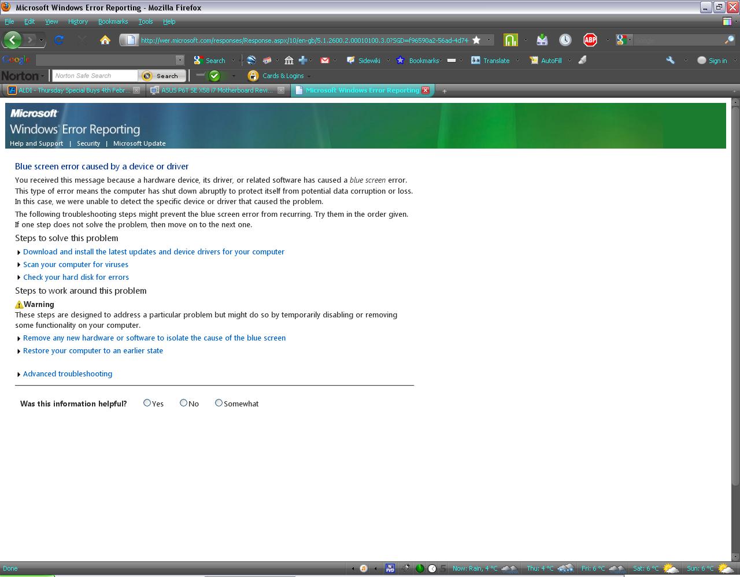Reload the page with the refresh icon
This screenshot has height=577, width=740.
coord(59,40)
